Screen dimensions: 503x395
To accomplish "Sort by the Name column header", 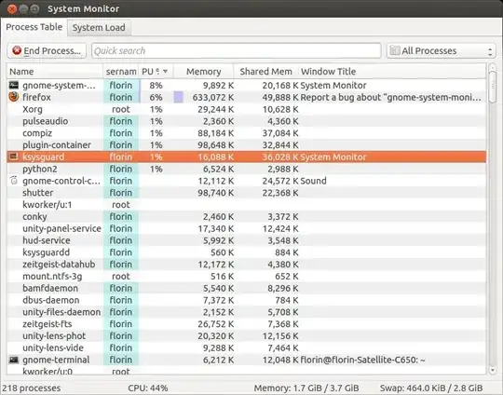I will (x=55, y=71).
